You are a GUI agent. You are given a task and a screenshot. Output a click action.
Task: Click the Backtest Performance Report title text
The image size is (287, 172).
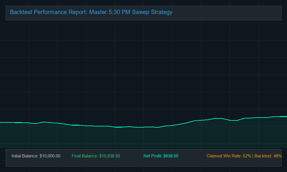91,12
